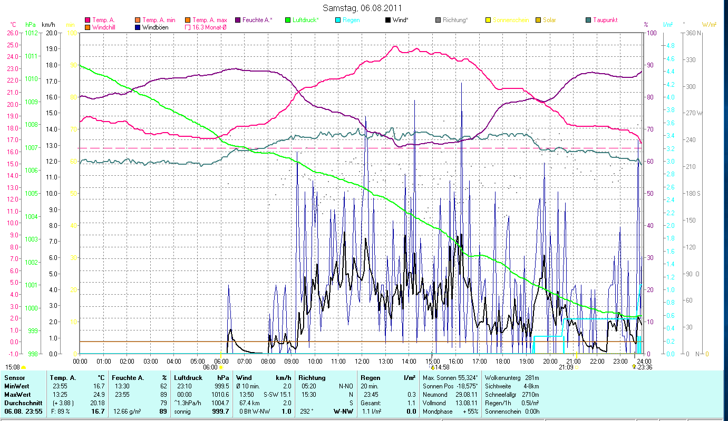Image resolution: width=728 pixels, height=421 pixels.
Task: Click the gray Richtung color swatch
Action: 438,20
